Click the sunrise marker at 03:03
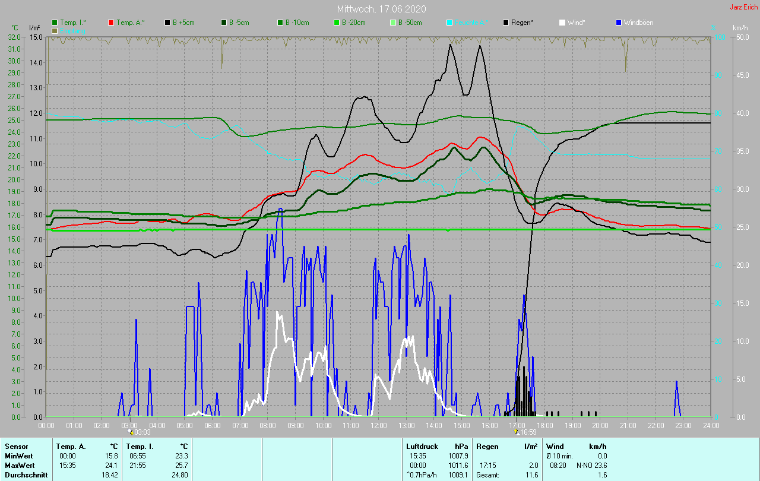 pos(131,432)
